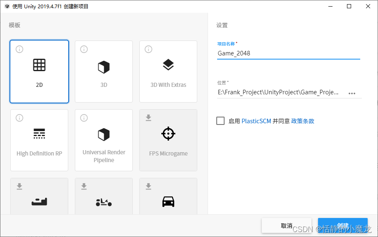Choose the kart template icon with wheels

pyautogui.click(x=104, y=202)
